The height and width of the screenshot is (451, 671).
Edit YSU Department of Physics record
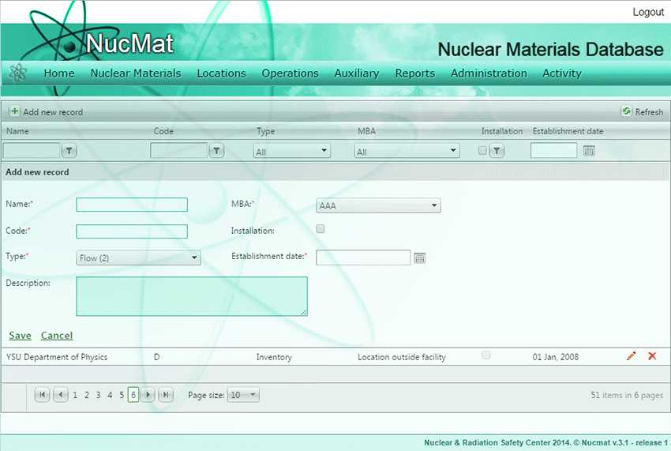(631, 356)
